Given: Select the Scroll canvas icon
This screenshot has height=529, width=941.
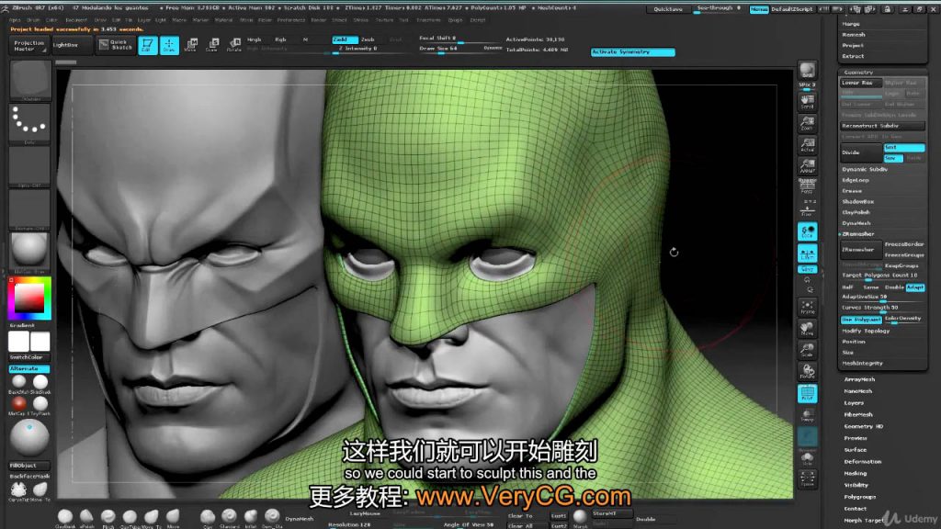Looking at the screenshot, I should click(x=807, y=102).
